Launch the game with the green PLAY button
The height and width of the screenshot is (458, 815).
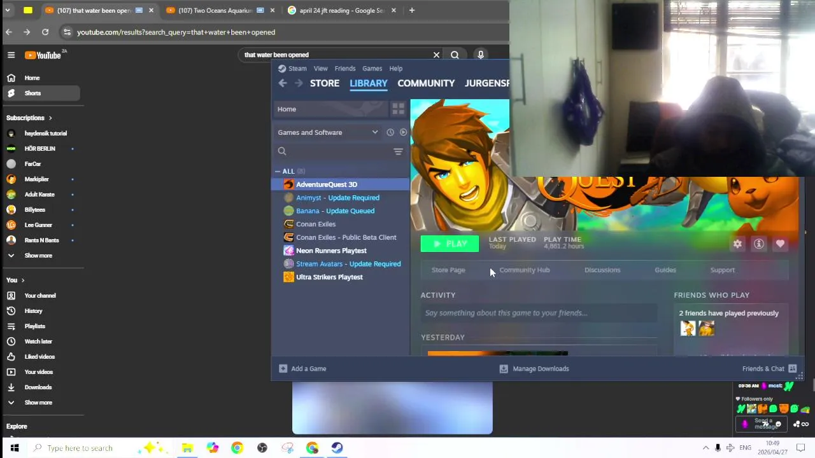pyautogui.click(x=450, y=244)
